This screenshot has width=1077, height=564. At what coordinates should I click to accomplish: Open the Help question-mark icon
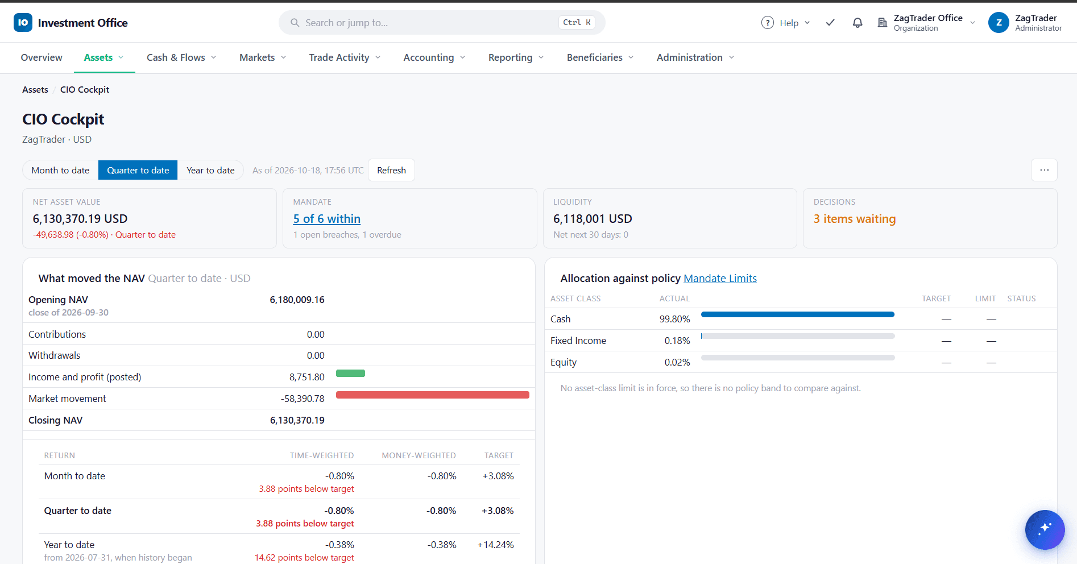click(767, 23)
